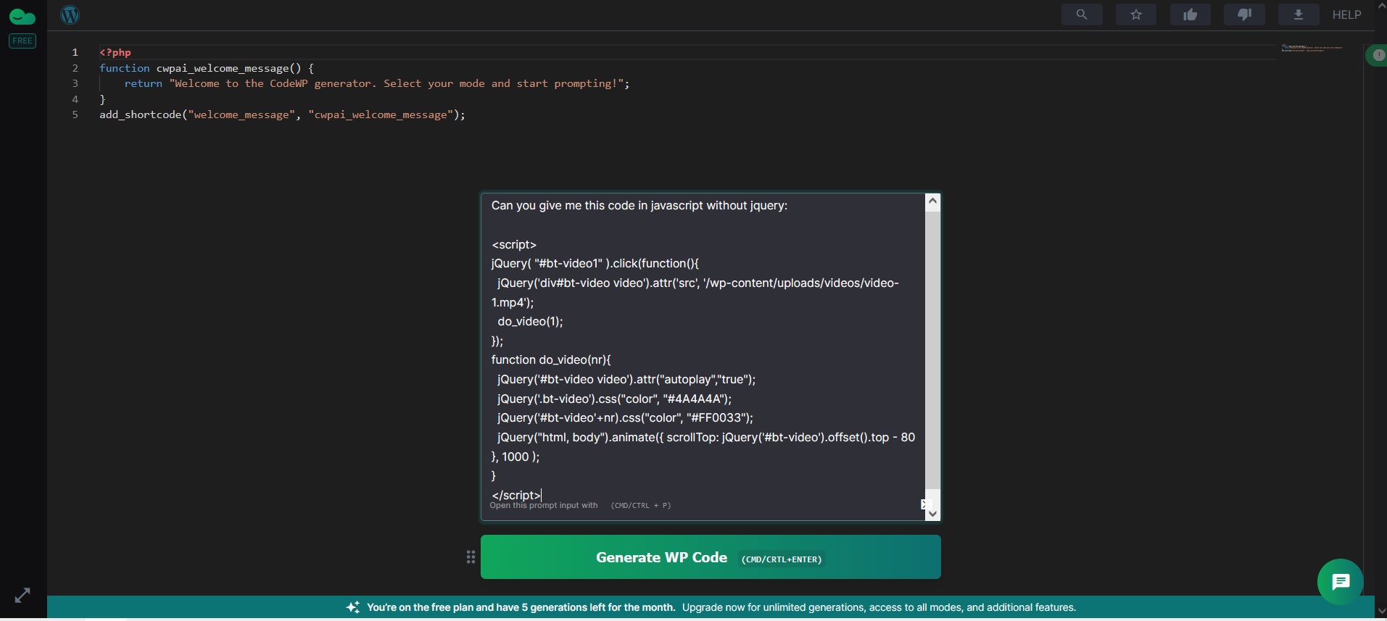Screen dimensions: 1387x621
Task: Click the prompt textarea scrollbar thumb
Action: pyautogui.click(x=933, y=350)
